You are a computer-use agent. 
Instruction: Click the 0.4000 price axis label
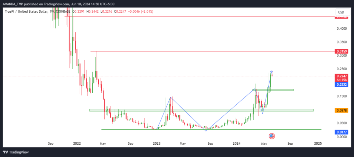tap(342, 29)
